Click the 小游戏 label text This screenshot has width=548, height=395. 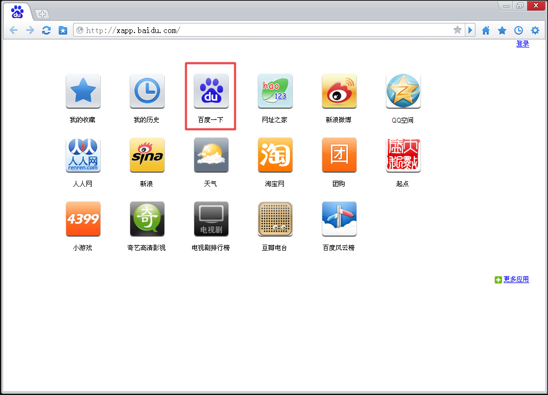[x=83, y=248]
